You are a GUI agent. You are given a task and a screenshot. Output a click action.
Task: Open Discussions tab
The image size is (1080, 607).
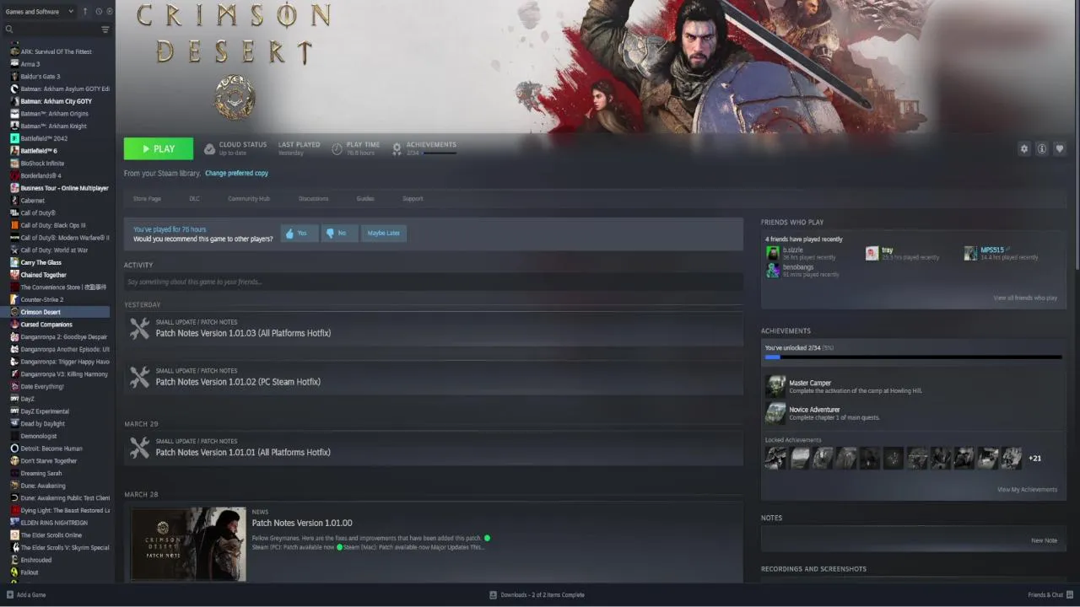pos(313,198)
